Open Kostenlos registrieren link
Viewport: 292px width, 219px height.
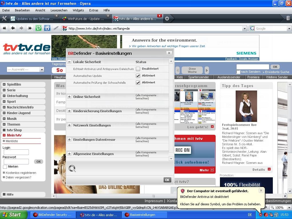(x=21, y=173)
